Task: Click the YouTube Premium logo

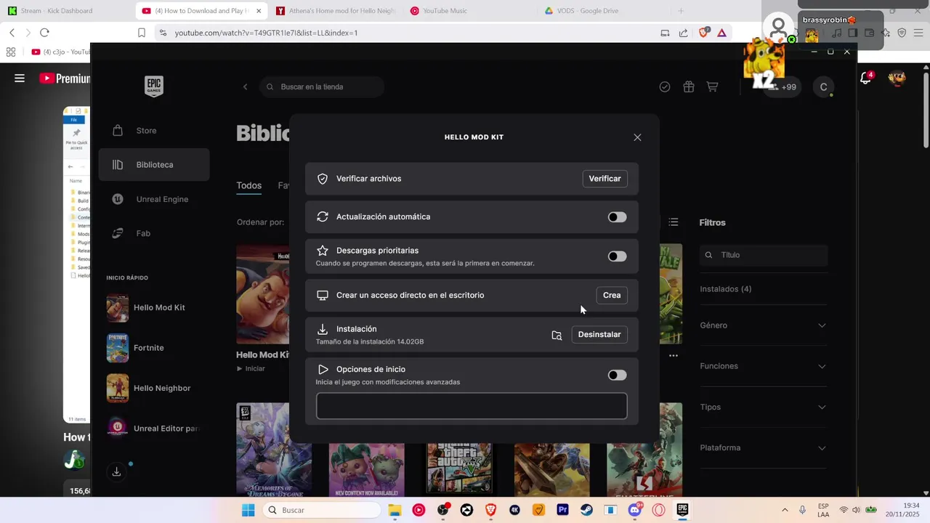Action: [65, 78]
